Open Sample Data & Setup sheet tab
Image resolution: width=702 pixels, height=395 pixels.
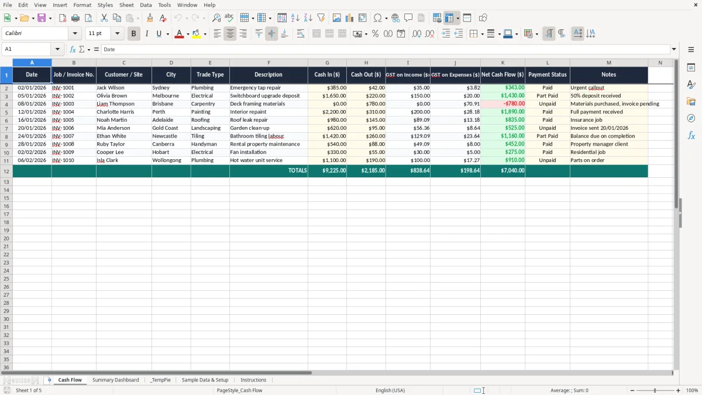click(205, 380)
